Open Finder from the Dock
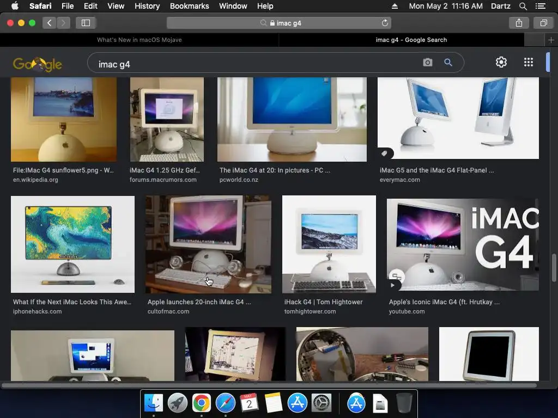 (154, 403)
